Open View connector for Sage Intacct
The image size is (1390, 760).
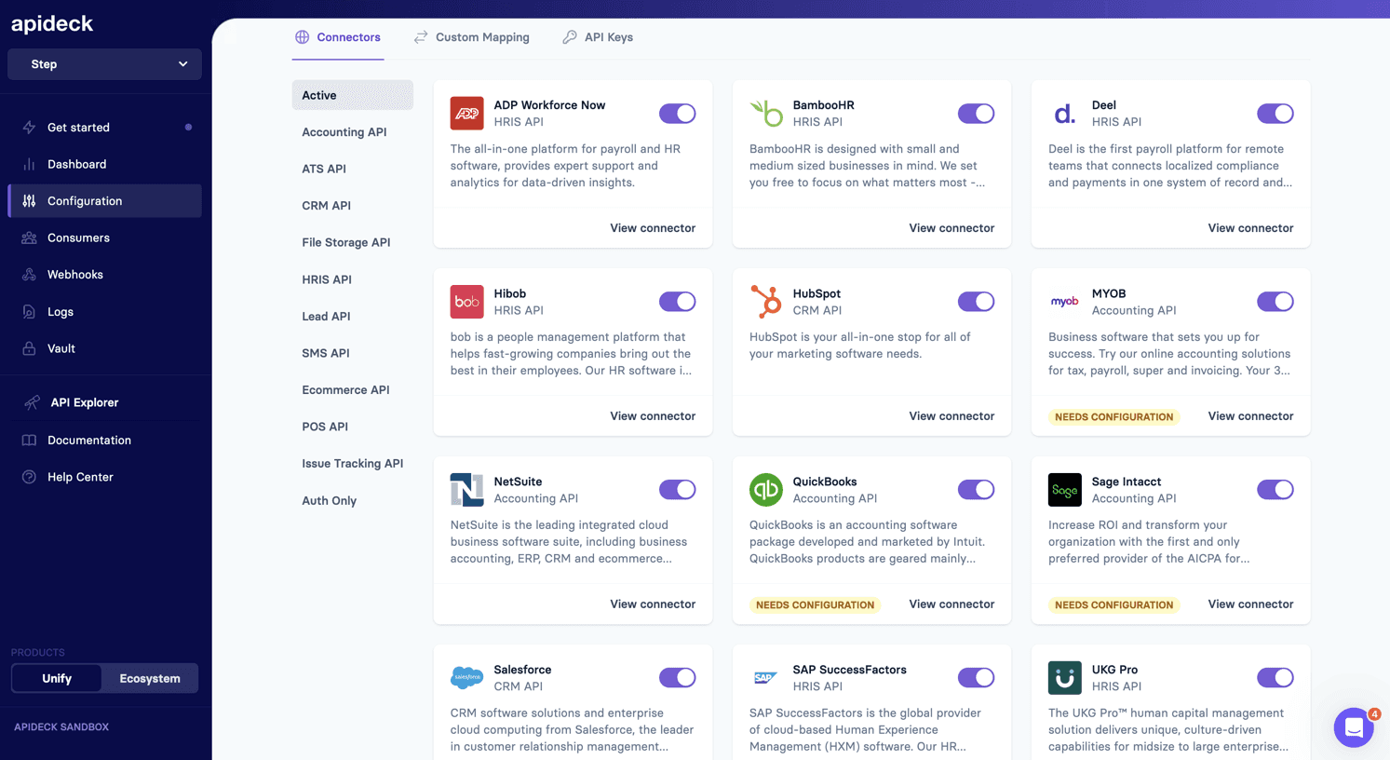point(1250,604)
